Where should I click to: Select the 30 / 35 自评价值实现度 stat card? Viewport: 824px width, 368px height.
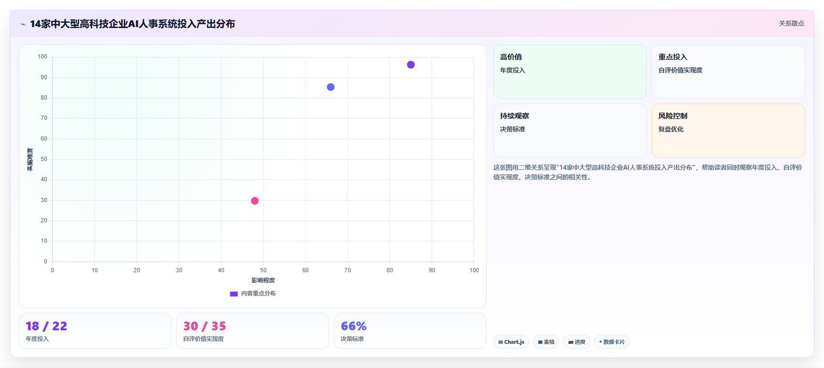click(253, 331)
